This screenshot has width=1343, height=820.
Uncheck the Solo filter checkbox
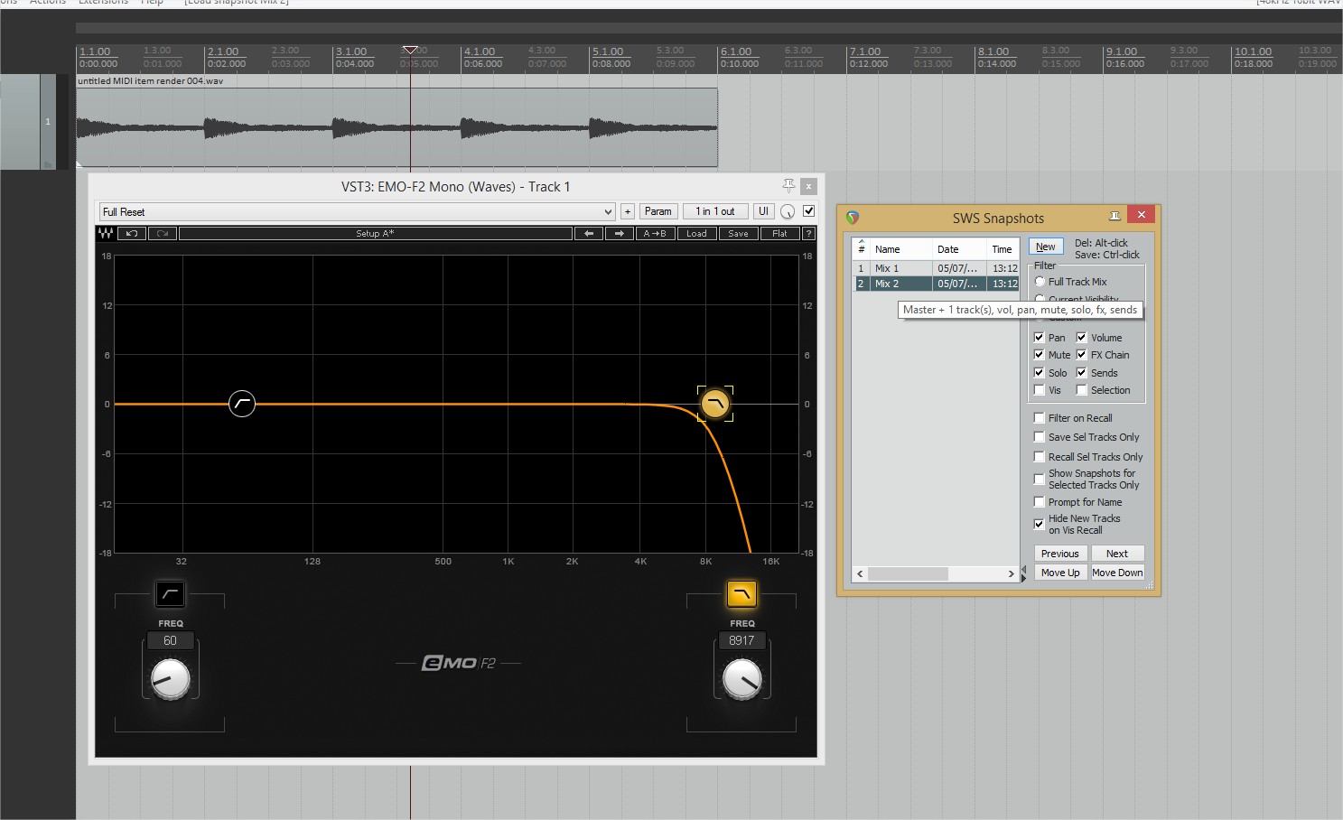point(1040,373)
